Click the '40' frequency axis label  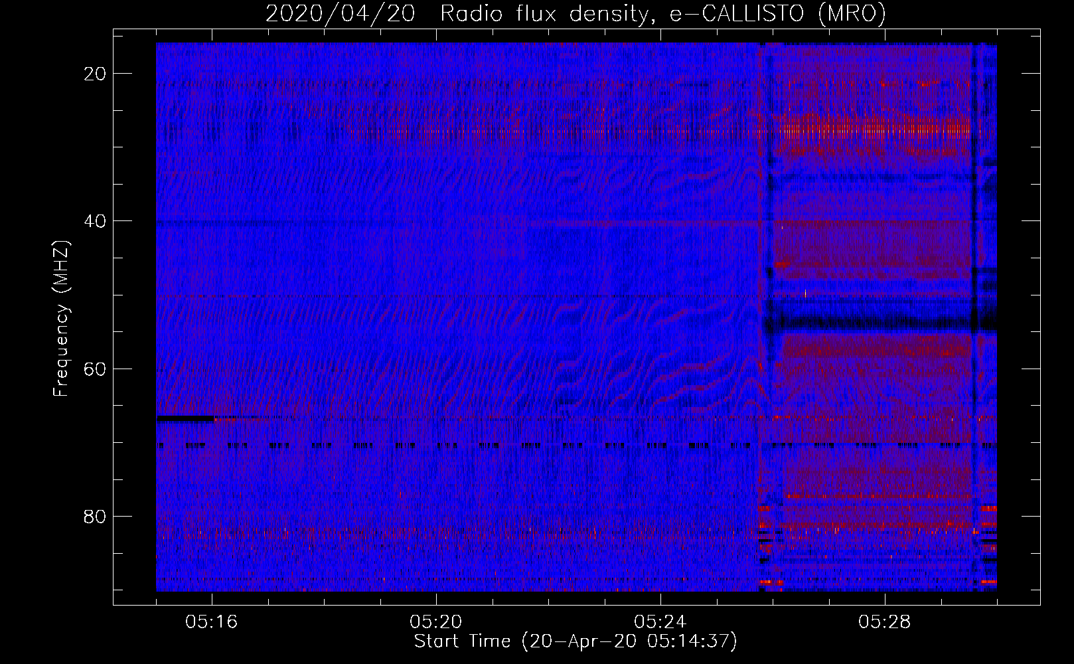click(96, 221)
